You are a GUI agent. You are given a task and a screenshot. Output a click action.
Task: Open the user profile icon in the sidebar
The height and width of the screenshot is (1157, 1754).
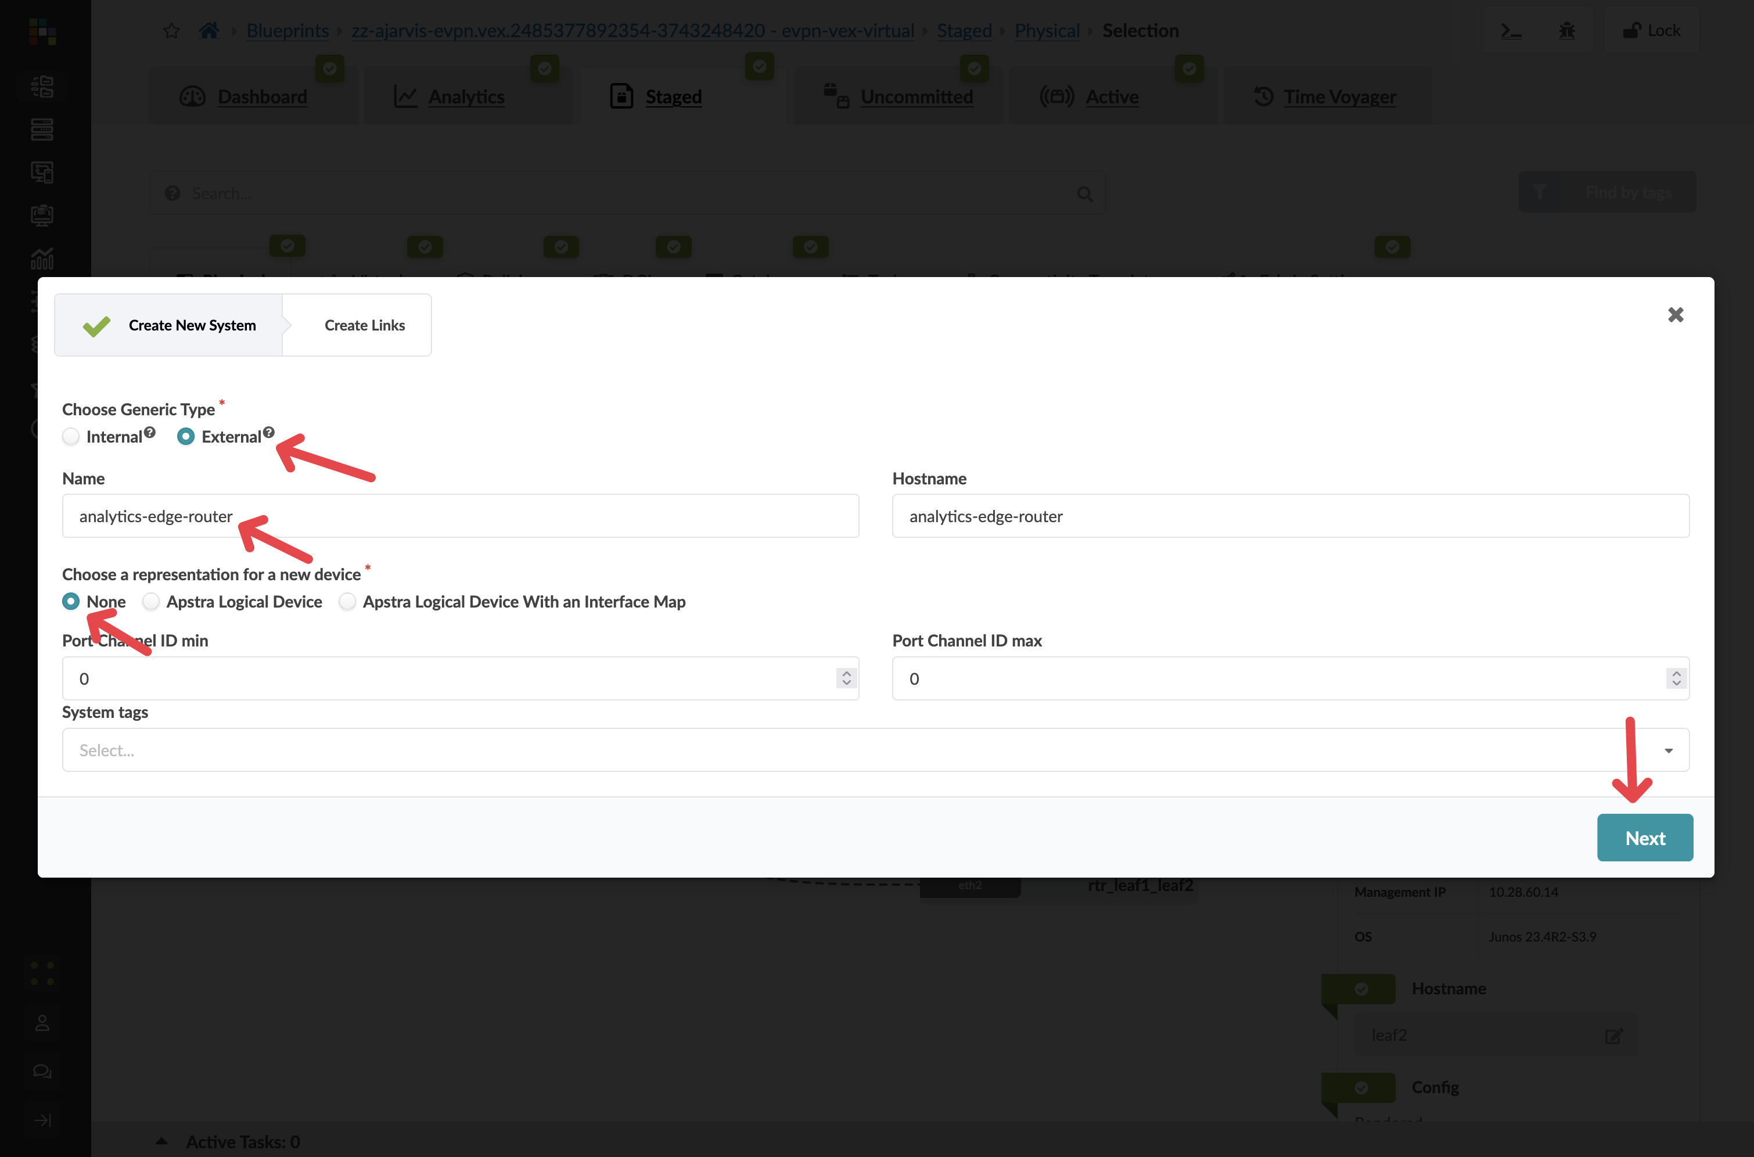coord(42,1023)
